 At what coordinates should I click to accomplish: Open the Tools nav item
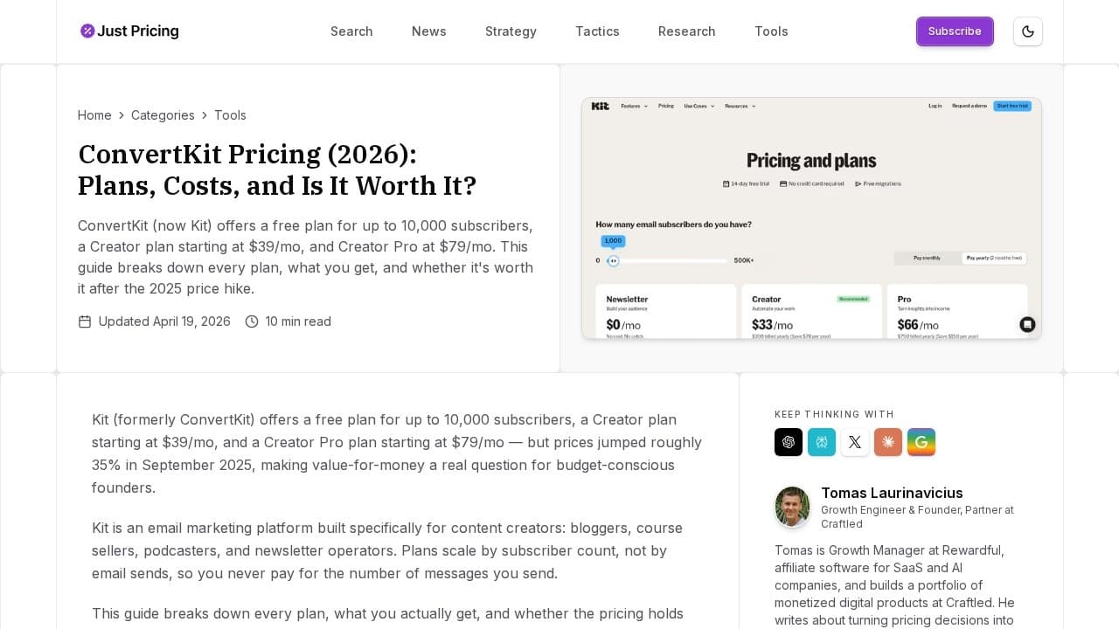coord(771,31)
